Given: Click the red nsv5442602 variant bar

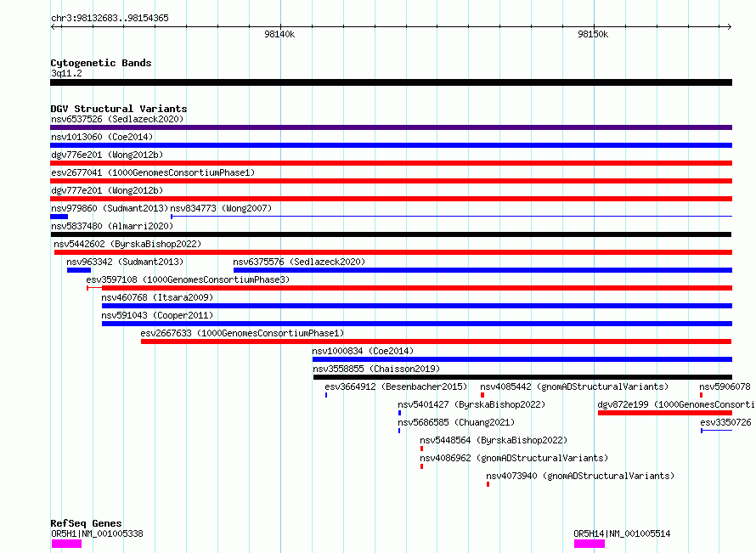Looking at the screenshot, I should click(x=393, y=252).
